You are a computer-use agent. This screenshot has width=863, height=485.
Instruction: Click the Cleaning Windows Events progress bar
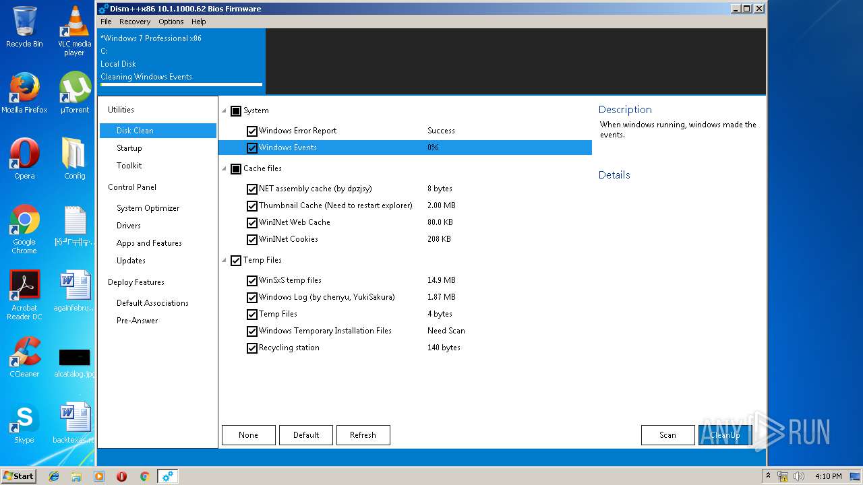pos(181,85)
